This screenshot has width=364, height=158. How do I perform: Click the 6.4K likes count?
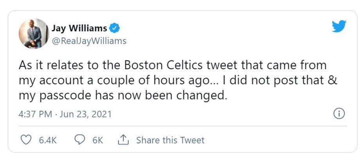48,140
